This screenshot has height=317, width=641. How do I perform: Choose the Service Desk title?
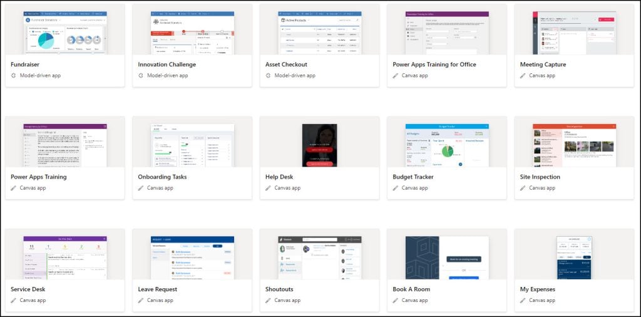pyautogui.click(x=28, y=289)
